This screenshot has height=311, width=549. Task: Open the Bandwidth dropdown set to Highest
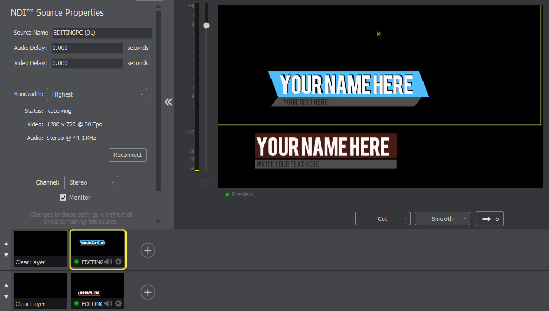(x=97, y=94)
